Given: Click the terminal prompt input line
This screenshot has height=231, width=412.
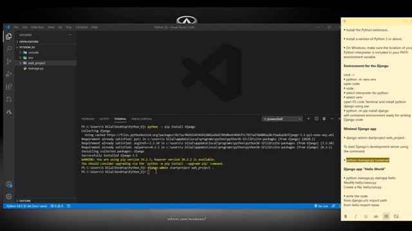Looking at the screenshot, I should pos(116,172).
